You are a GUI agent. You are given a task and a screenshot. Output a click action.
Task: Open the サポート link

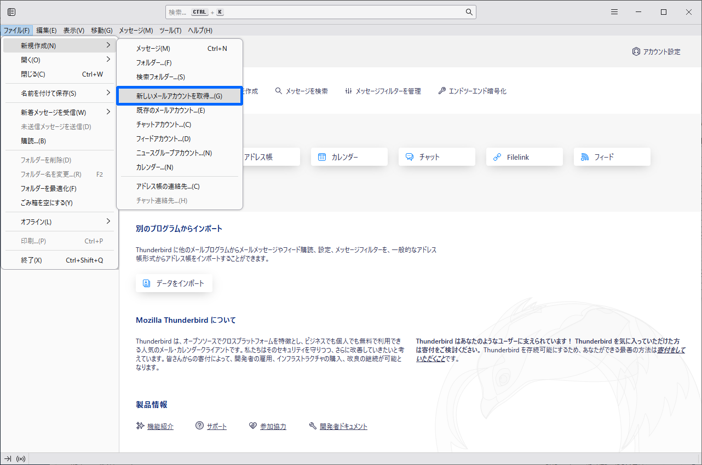(217, 427)
